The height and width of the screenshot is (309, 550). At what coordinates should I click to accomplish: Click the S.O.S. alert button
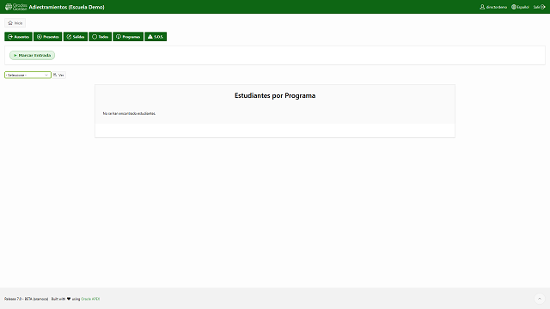pyautogui.click(x=156, y=37)
